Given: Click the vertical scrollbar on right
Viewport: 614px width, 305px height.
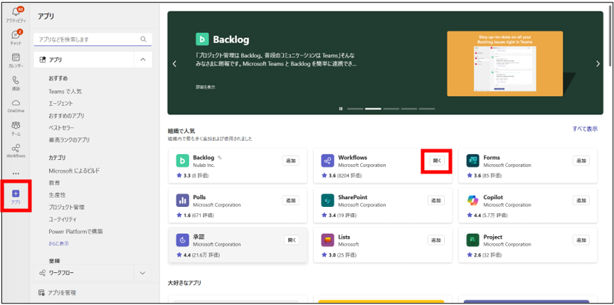Looking at the screenshot, I should pyautogui.click(x=611, y=36).
